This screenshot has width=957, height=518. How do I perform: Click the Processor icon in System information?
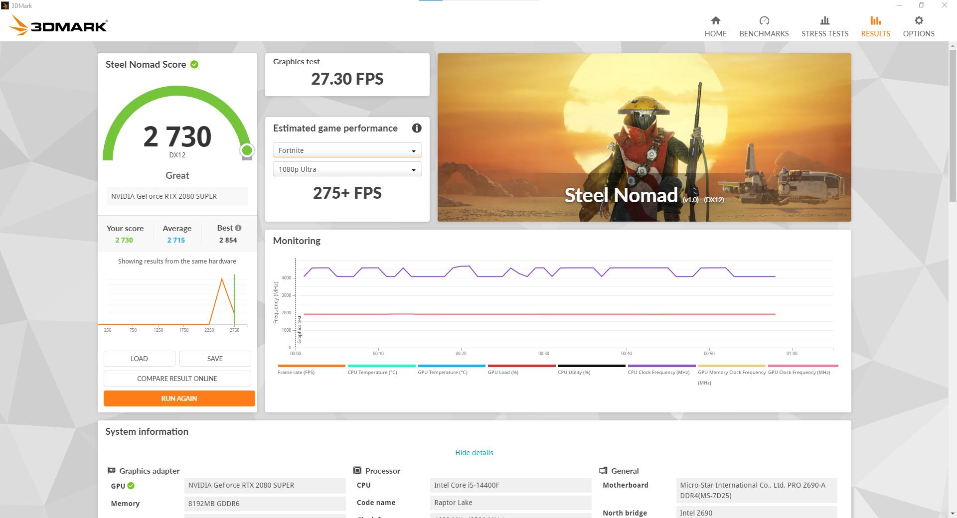[x=357, y=470]
